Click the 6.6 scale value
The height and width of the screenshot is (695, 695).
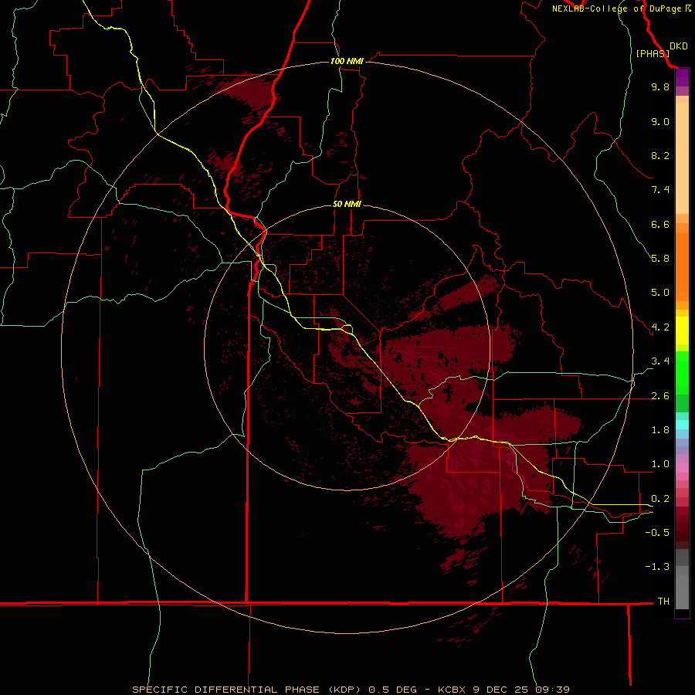[x=660, y=224]
